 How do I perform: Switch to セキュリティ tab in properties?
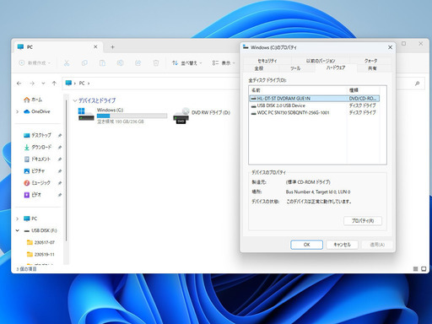pyautogui.click(x=267, y=61)
